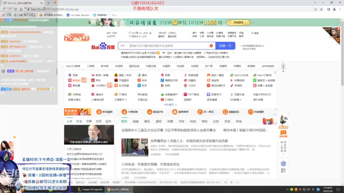The width and height of the screenshot is (344, 193).
Task: Select the 历史 feed tab
Action: point(227,121)
